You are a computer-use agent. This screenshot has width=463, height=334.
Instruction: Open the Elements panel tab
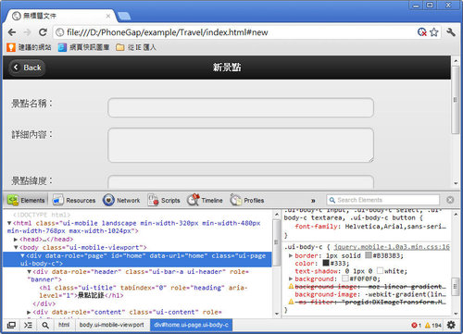point(26,201)
